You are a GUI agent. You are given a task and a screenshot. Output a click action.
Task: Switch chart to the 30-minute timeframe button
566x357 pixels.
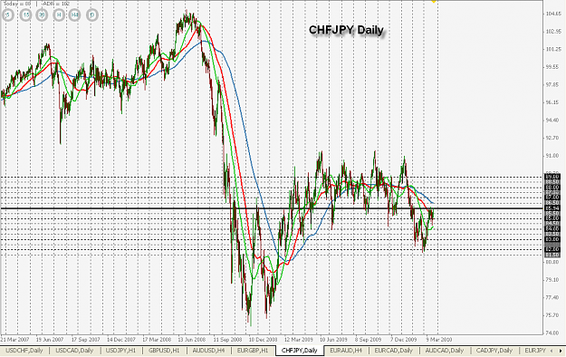coord(42,15)
